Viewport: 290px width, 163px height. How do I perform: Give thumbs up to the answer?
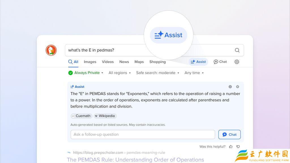pyautogui.click(x=231, y=147)
